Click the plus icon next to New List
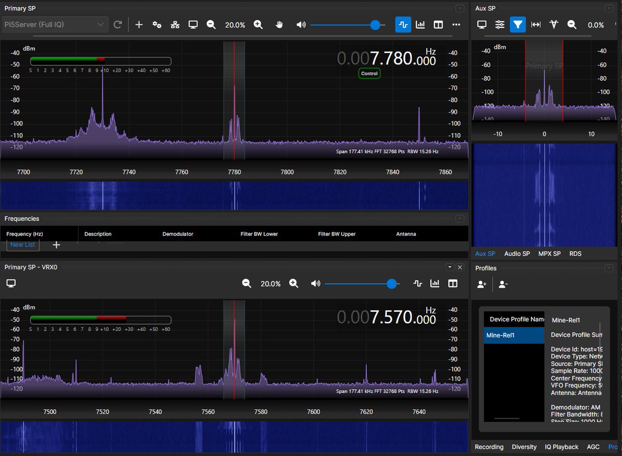The width and height of the screenshot is (622, 456). [x=56, y=245]
